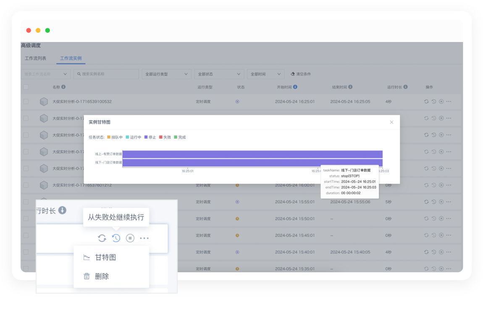
Task: Click the rerun arrows icon in the enlarged callout
Action: tap(102, 238)
